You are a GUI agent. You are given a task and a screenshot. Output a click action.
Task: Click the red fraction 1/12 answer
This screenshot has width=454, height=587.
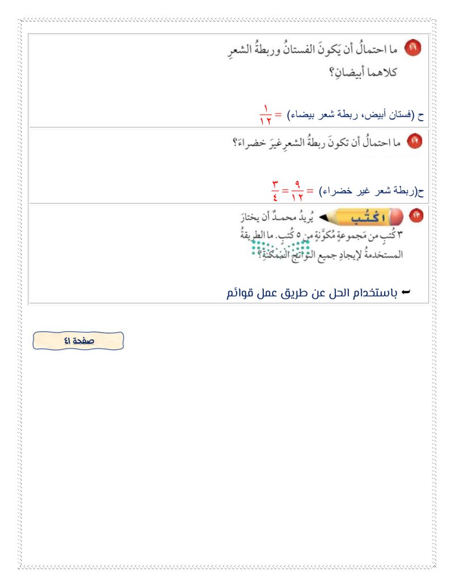click(265, 115)
